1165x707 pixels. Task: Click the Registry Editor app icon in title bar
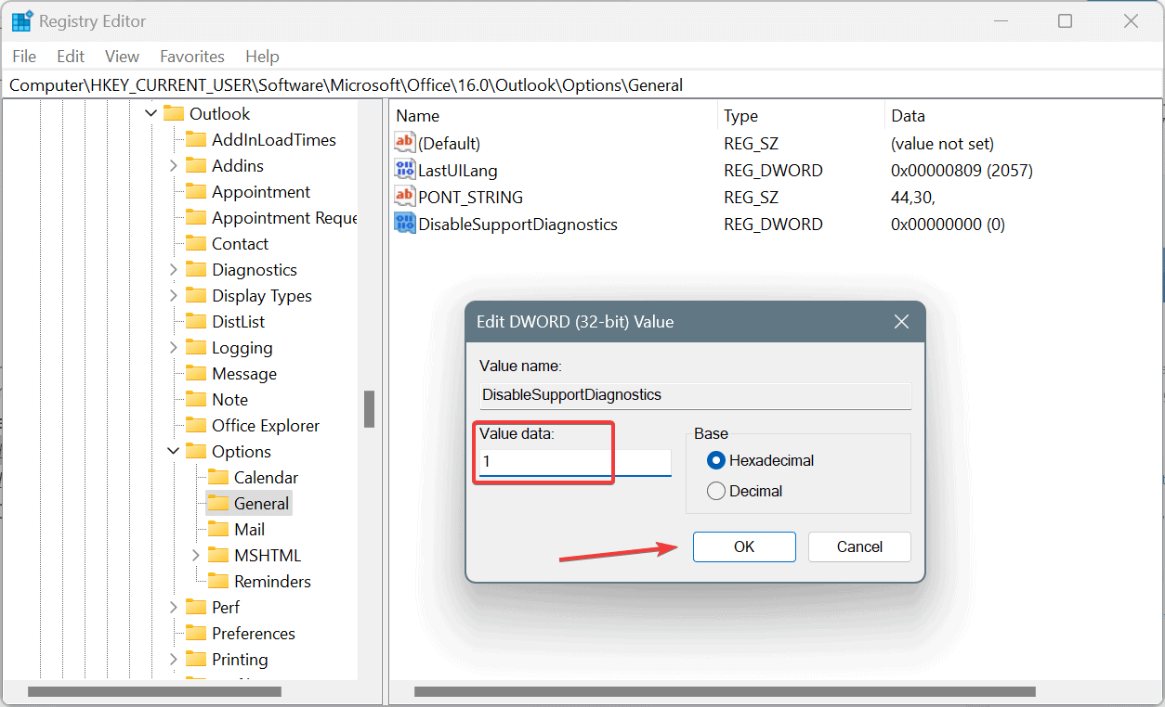[22, 20]
